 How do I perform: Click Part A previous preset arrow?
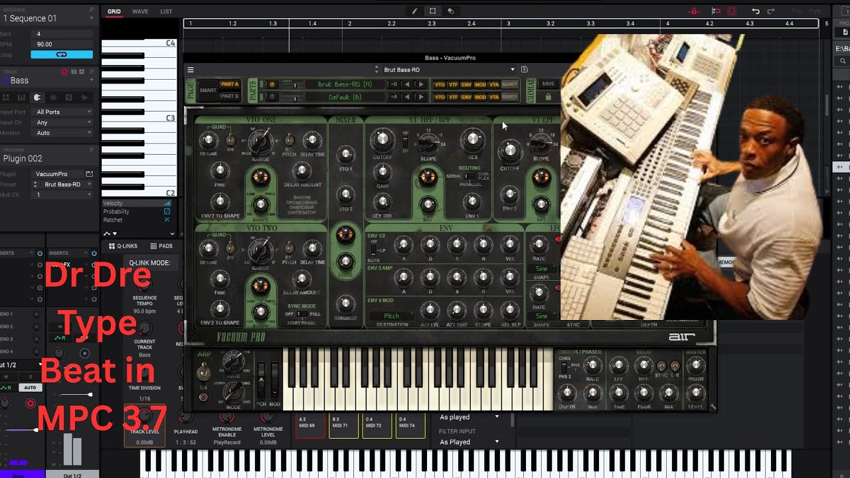click(407, 84)
